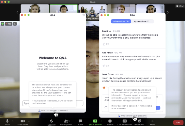Click the microphone indicator beside REC

[15, 24]
